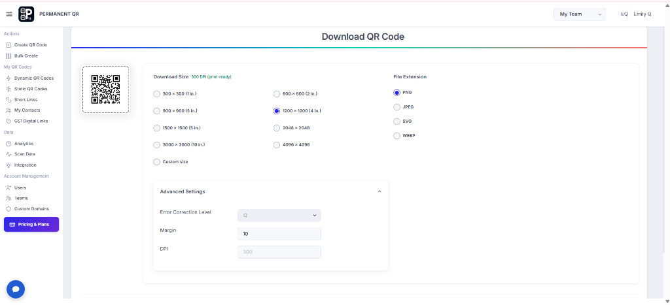Click the Scan Data pulse icon
The width and height of the screenshot is (670, 305).
(9, 154)
